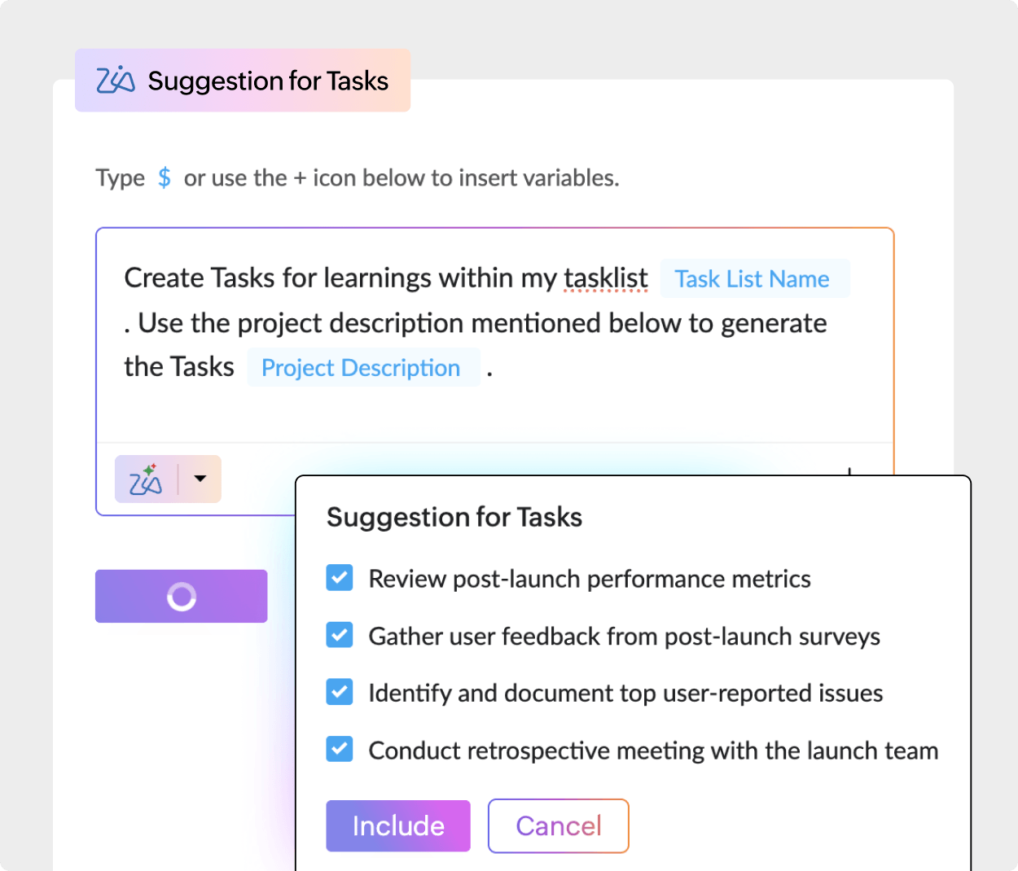Disable the Conduct retrospective meeting checkbox
The height and width of the screenshot is (871, 1018).
pos(339,749)
